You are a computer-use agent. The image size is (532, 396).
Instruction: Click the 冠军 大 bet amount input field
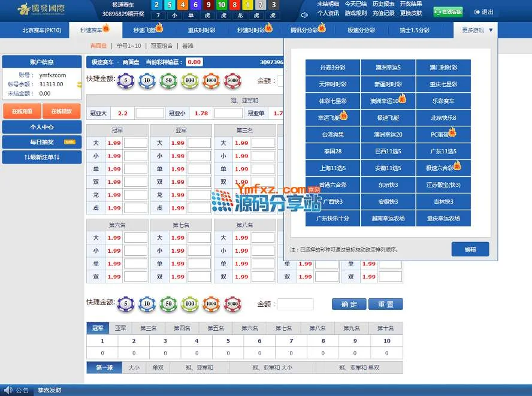point(135,143)
